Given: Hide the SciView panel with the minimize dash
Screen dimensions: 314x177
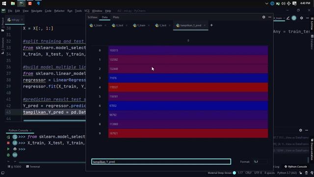Looking at the screenshot, I should (269, 17).
